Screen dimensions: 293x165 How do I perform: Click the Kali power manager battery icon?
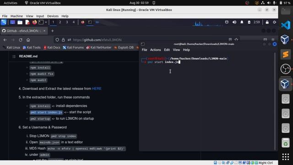click(x=249, y=22)
